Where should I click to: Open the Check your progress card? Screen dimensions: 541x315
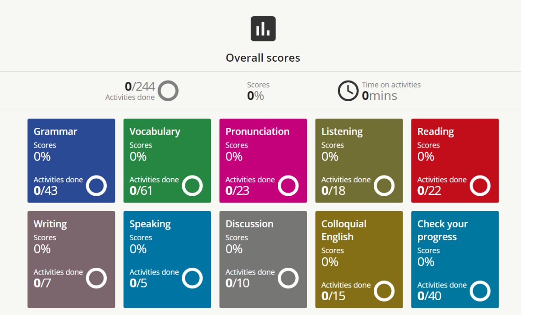(455, 259)
